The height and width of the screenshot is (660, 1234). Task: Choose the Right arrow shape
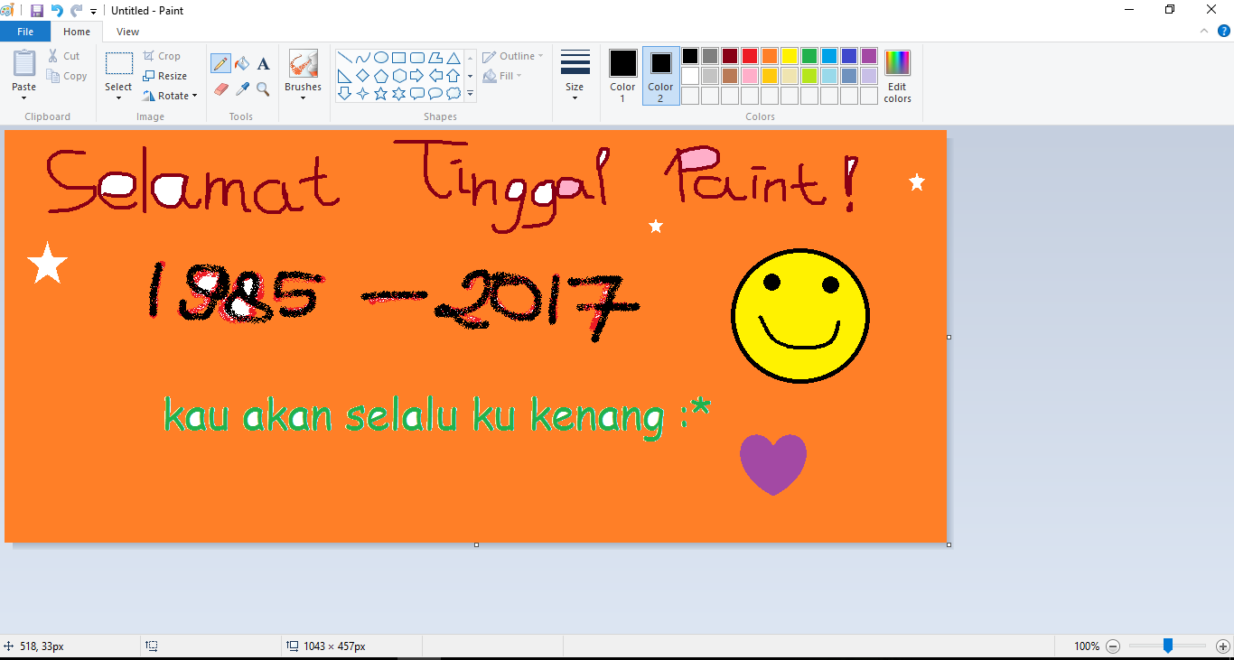[x=416, y=76]
